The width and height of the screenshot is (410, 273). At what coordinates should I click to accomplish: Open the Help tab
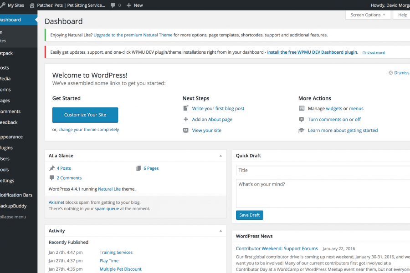click(402, 15)
